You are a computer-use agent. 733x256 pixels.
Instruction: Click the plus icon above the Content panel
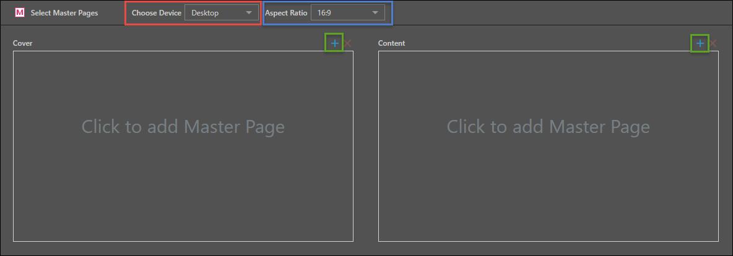click(x=700, y=43)
